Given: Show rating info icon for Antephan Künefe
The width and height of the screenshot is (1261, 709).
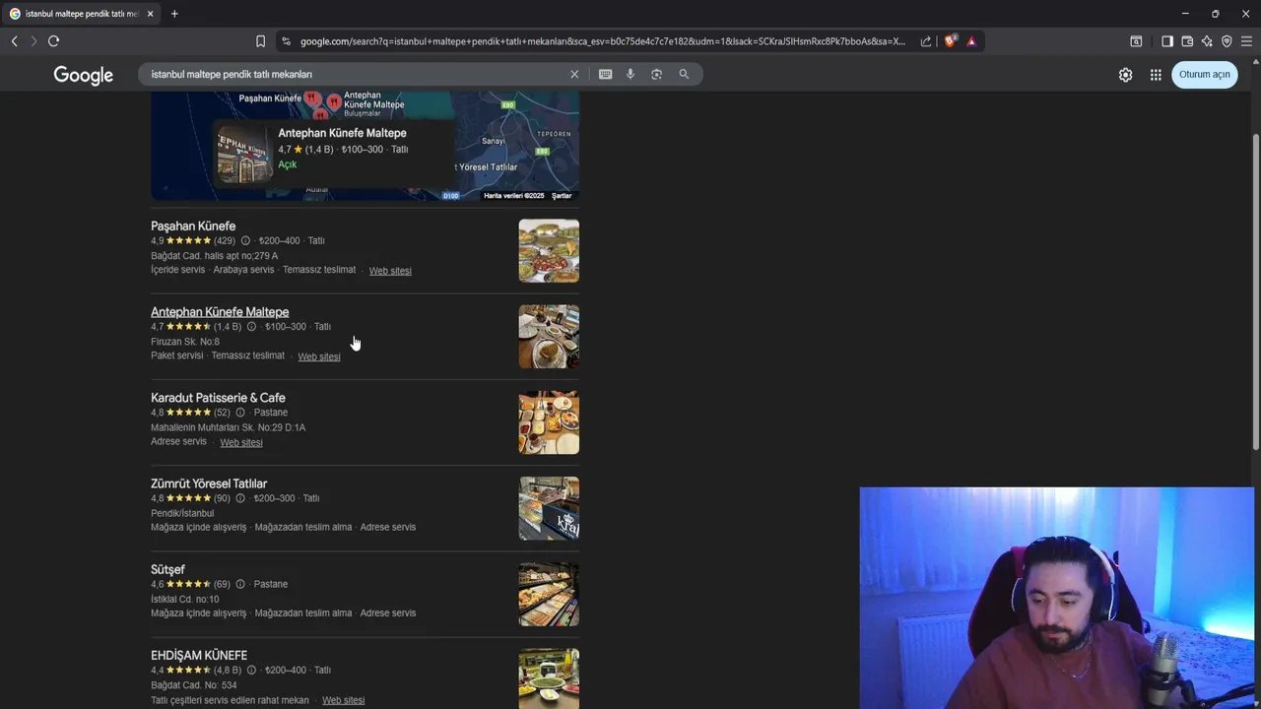Looking at the screenshot, I should coord(251,326).
